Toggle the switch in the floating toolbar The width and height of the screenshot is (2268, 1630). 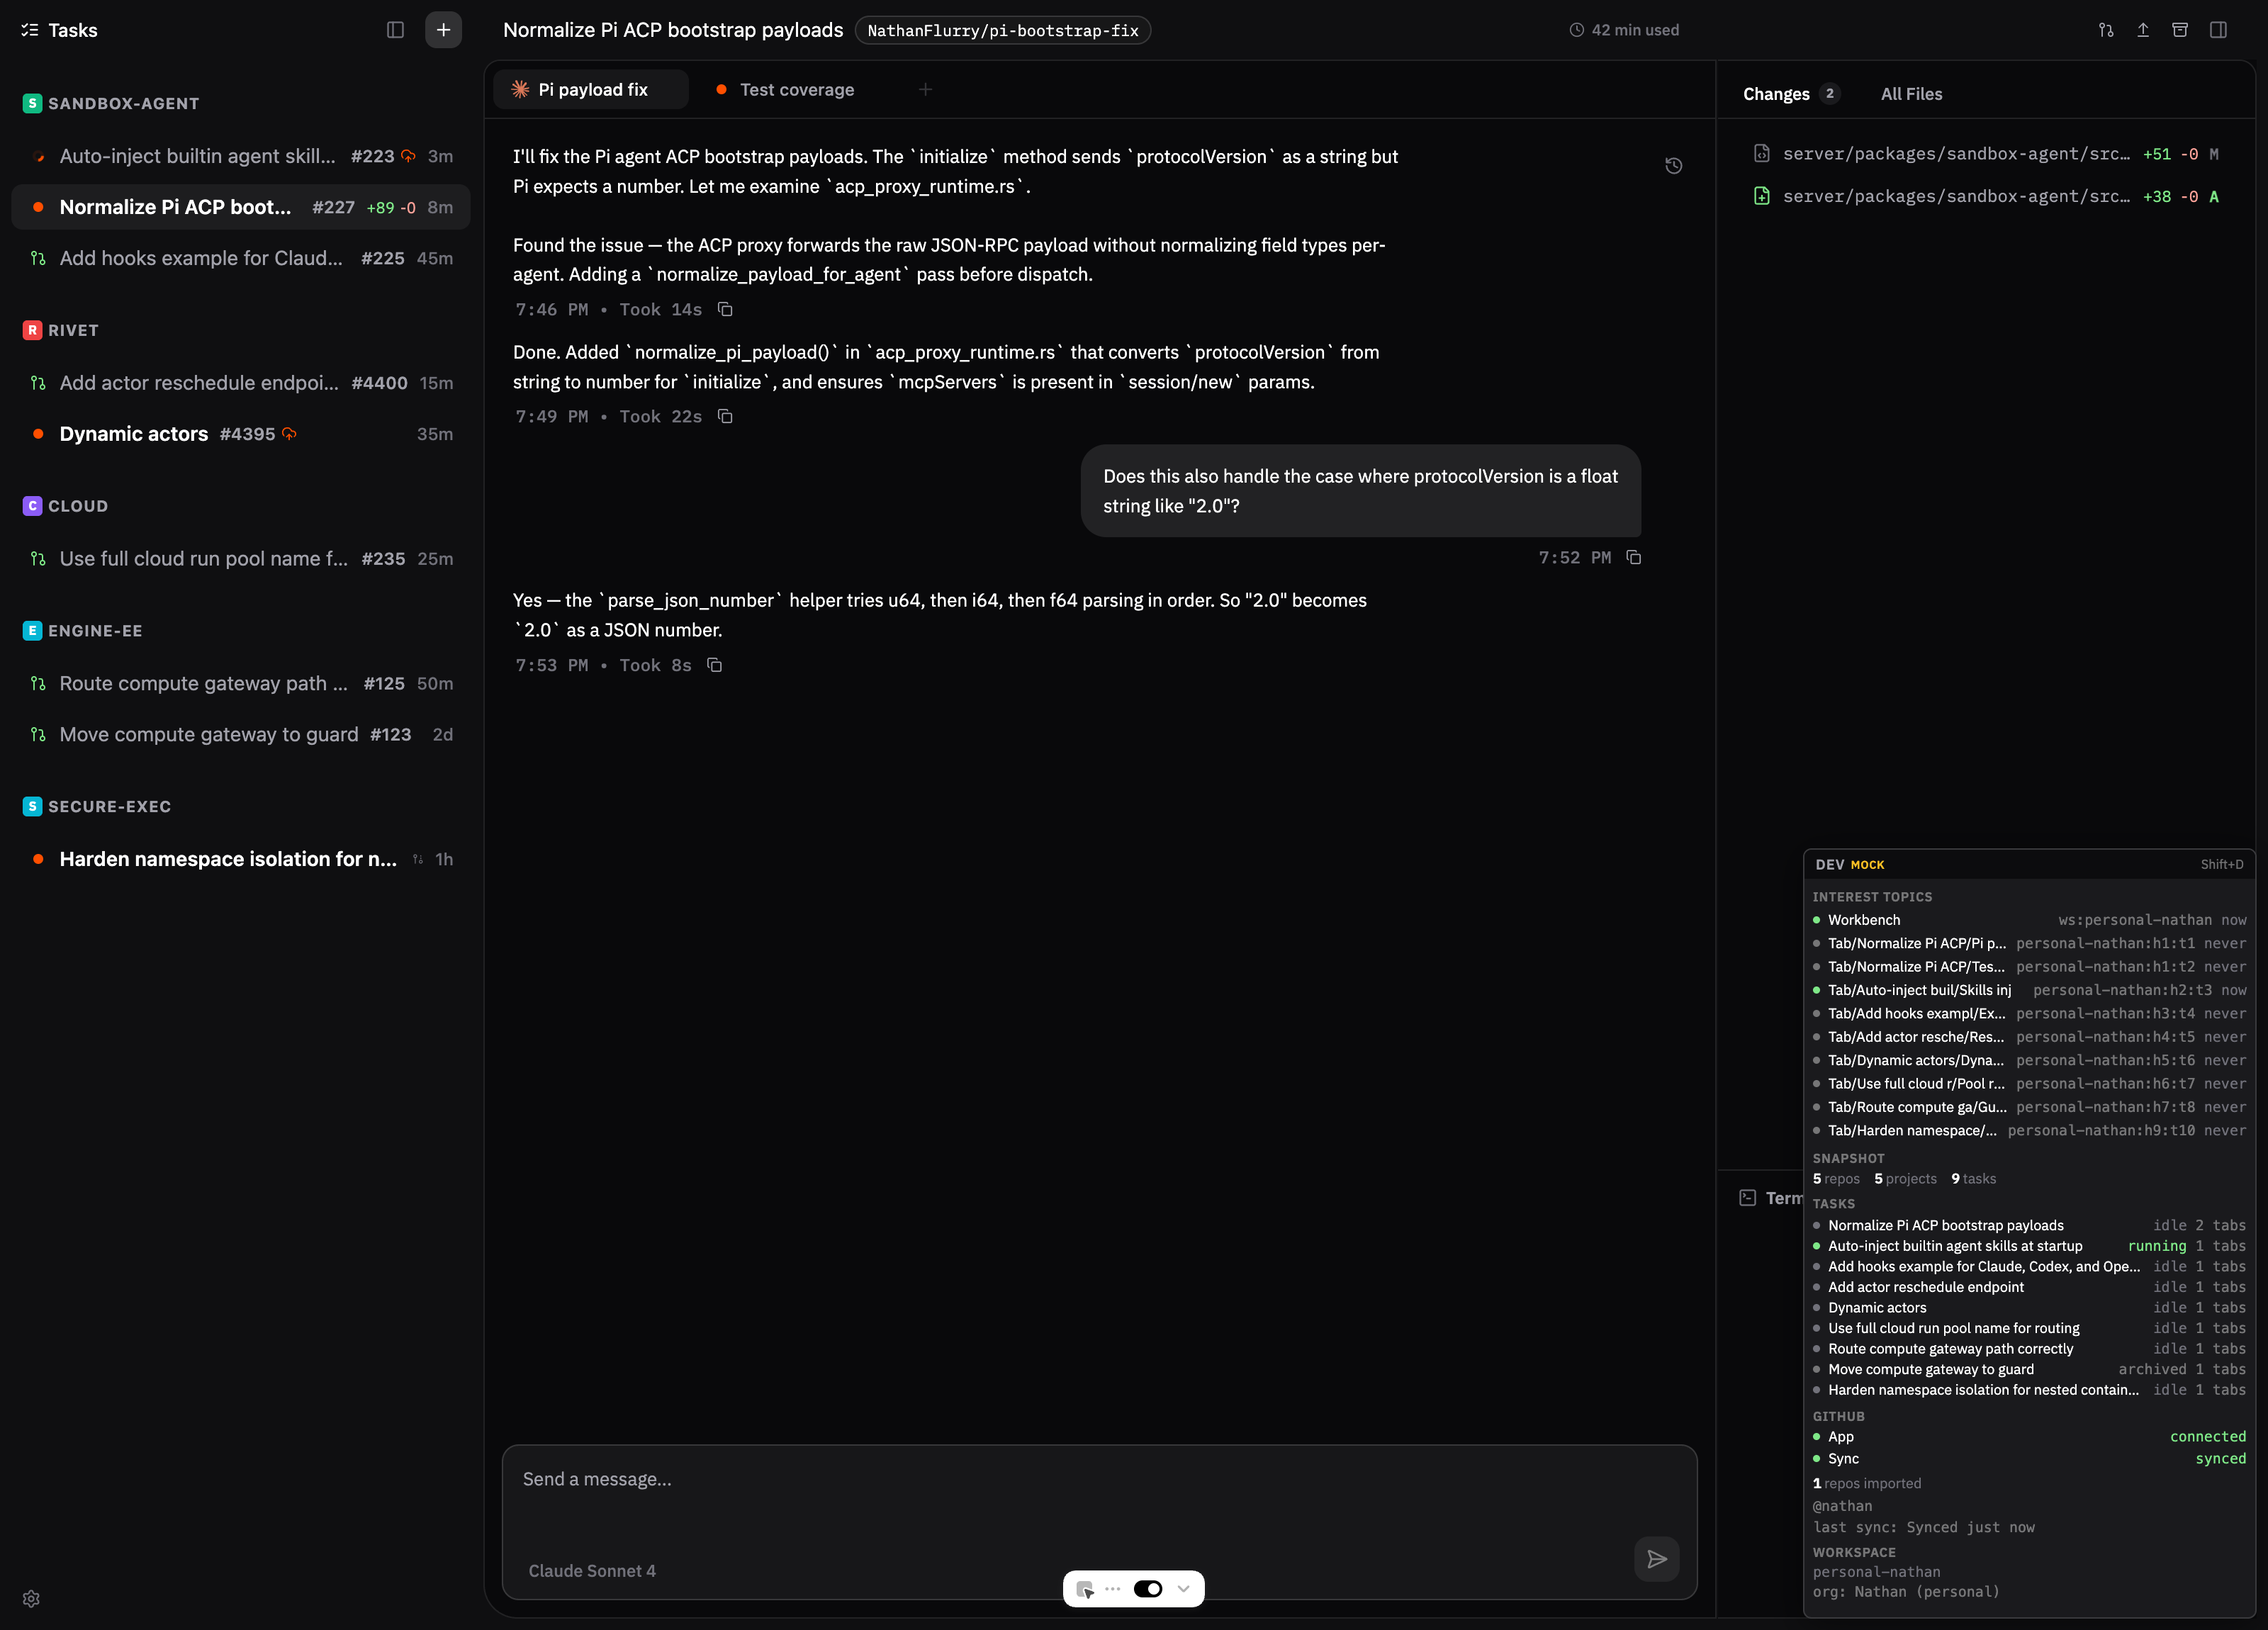click(1147, 1589)
